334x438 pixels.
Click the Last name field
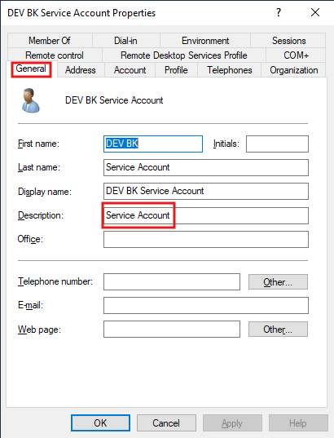tap(206, 167)
